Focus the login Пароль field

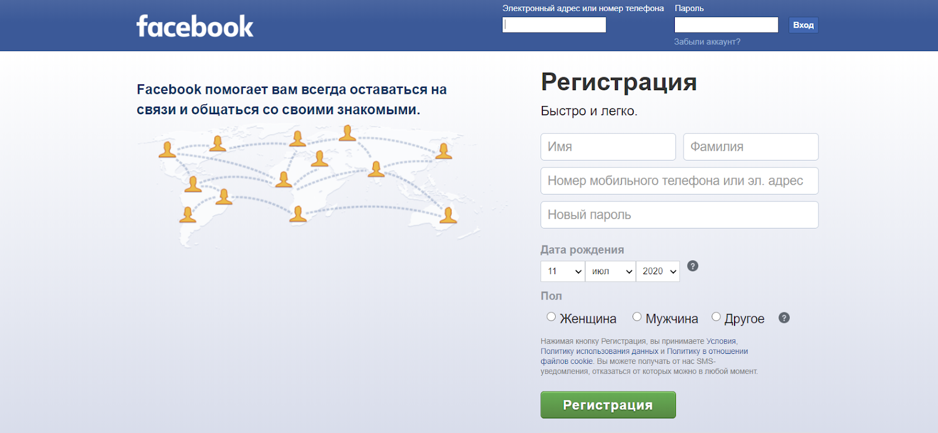pyautogui.click(x=726, y=25)
